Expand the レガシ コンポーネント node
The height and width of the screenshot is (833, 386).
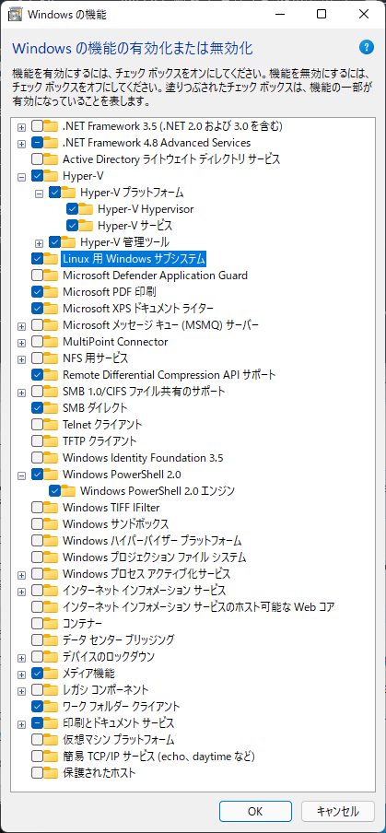coord(22,691)
